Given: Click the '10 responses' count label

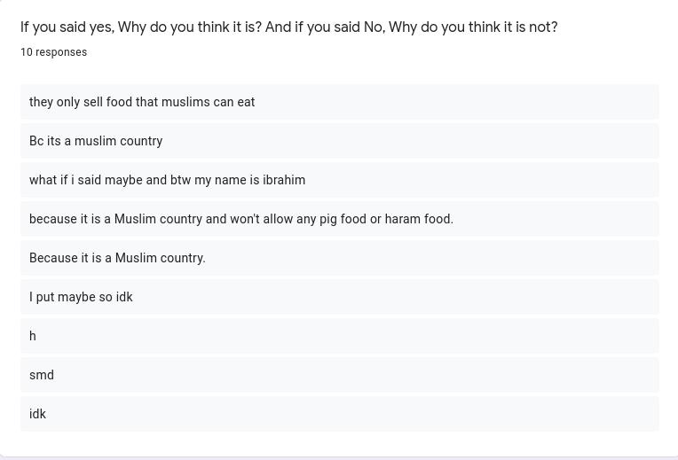Looking at the screenshot, I should click(x=53, y=52).
